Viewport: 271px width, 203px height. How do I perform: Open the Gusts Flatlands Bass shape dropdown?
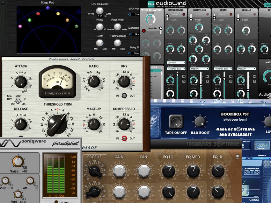point(223,69)
